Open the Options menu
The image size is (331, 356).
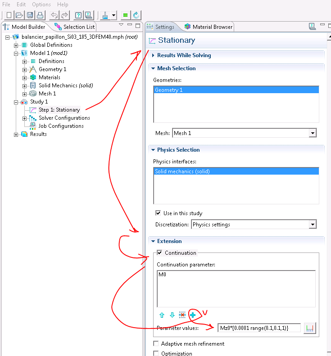(x=41, y=4)
